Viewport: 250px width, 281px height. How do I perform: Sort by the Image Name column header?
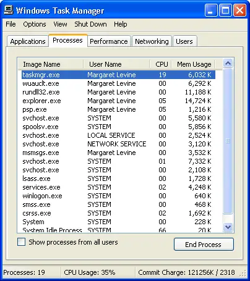(51, 64)
